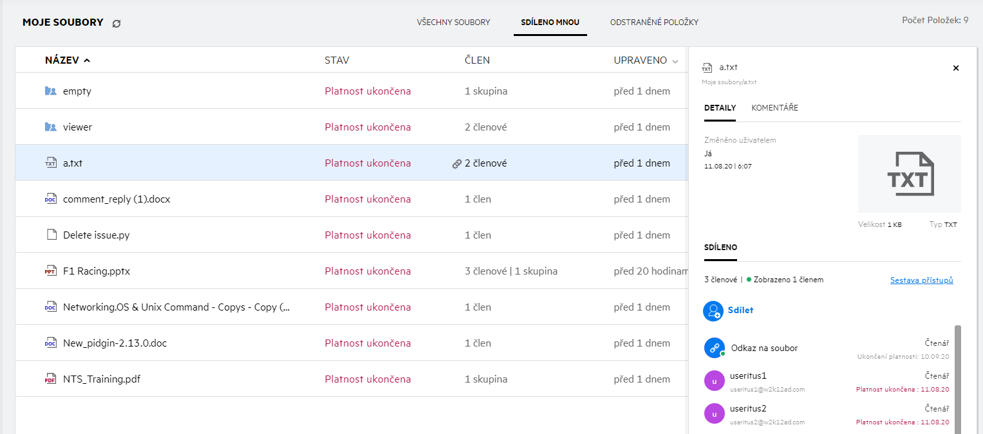Click the shared members list scrollbar

coord(957,379)
